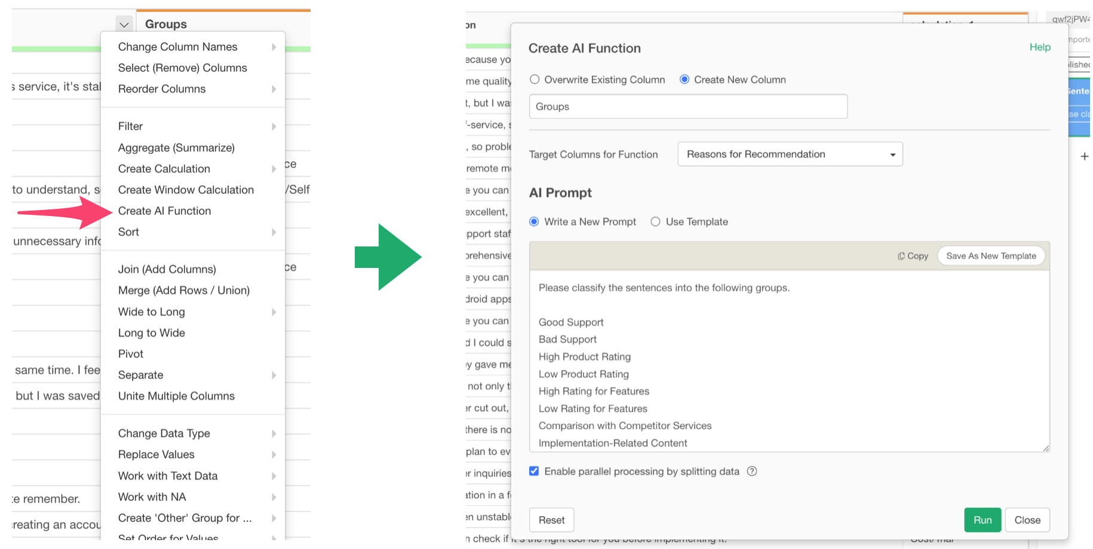Click the Close button in dialog
The height and width of the screenshot is (549, 1093).
pyautogui.click(x=1027, y=520)
